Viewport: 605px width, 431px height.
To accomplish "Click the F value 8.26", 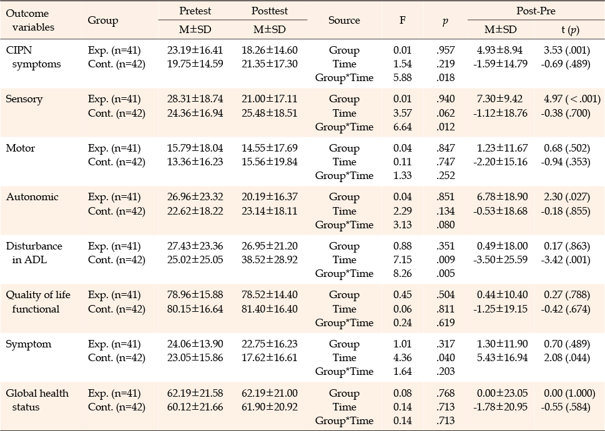I will pyautogui.click(x=403, y=273).
